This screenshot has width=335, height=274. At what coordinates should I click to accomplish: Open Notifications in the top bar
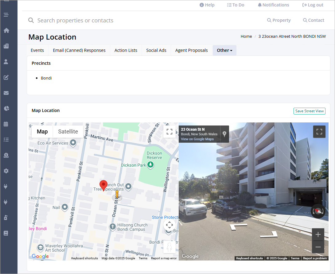tap(273, 5)
